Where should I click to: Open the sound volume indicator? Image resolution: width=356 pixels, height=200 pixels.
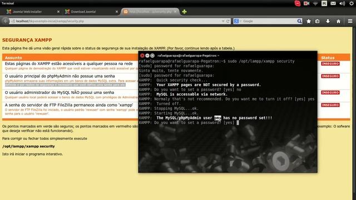(342, 3)
